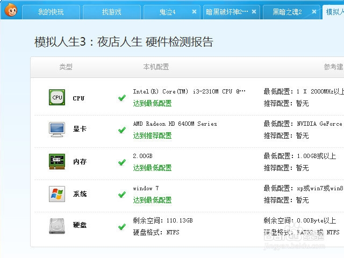Click the orange monkey logo icon
Screen dimensions: 344x258
click(x=11, y=10)
